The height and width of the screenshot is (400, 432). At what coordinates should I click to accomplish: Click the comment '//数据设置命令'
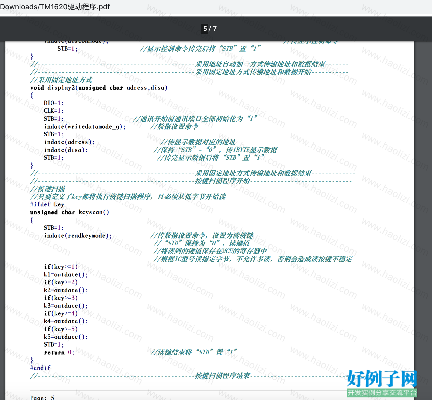point(174,127)
